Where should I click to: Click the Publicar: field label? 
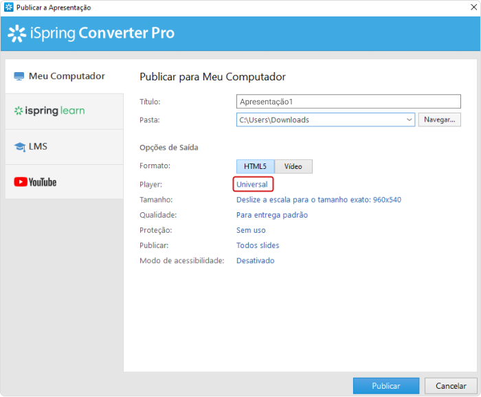[x=154, y=246]
